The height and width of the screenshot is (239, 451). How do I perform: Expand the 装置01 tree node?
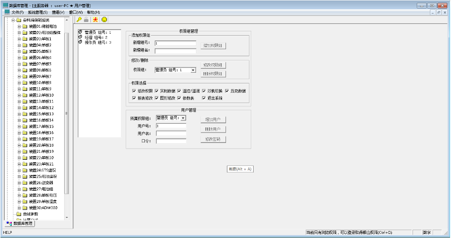[19, 26]
